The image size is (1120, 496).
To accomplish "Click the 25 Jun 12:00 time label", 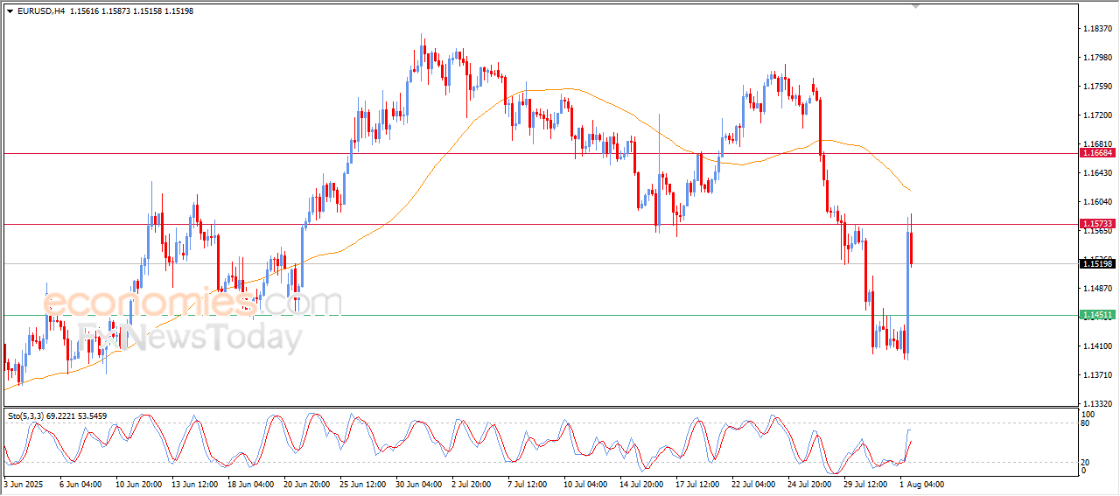I will [x=363, y=484].
